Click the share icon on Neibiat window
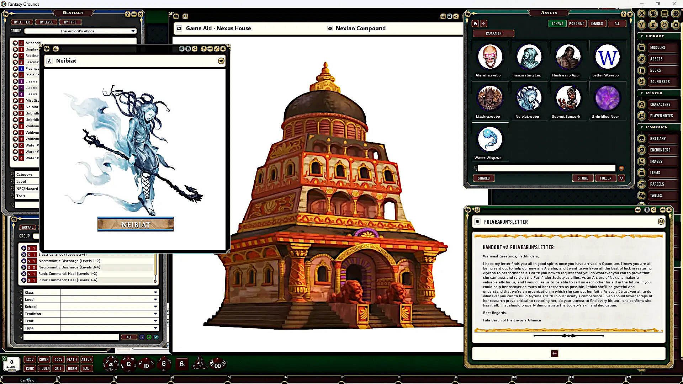This screenshot has height=384, width=683. [x=195, y=49]
